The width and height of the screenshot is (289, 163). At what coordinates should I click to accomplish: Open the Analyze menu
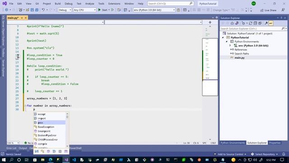[89, 4]
